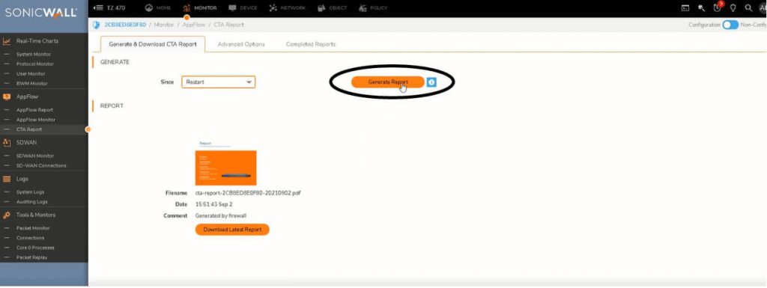View pending notifications with red badge

coord(718,7)
